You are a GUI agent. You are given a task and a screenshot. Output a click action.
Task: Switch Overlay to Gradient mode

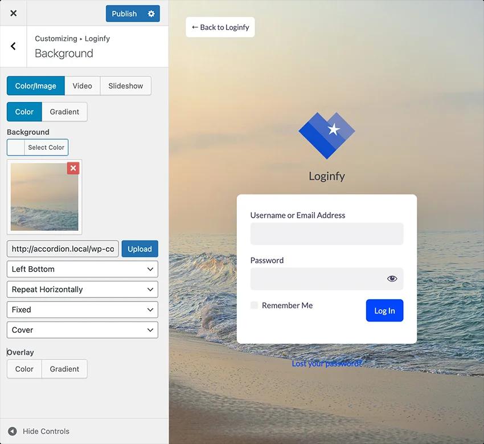tap(64, 369)
